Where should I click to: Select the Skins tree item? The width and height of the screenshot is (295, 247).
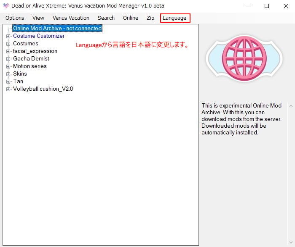point(20,74)
